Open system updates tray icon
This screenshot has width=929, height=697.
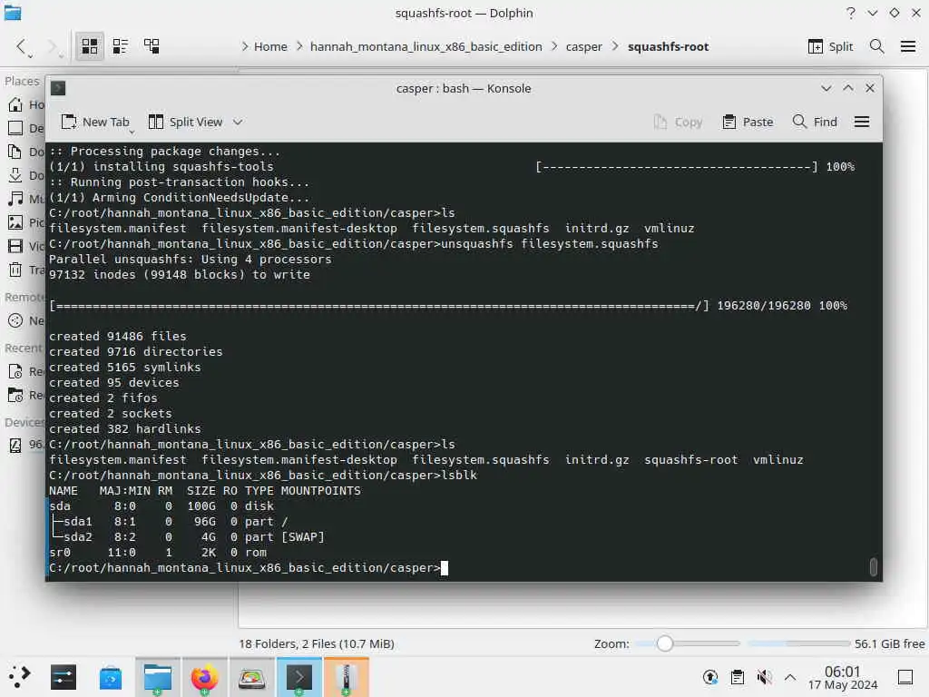click(x=709, y=677)
